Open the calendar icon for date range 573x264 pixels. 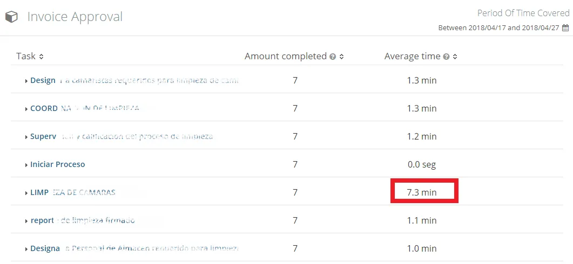[565, 27]
